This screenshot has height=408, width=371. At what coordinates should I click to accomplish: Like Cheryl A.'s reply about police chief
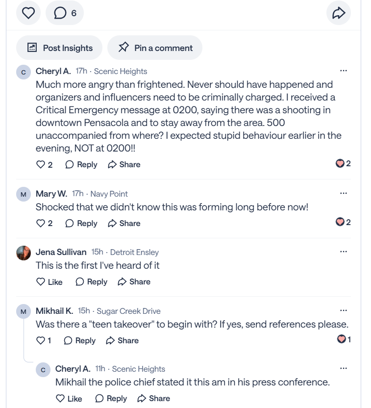pyautogui.click(x=69, y=399)
